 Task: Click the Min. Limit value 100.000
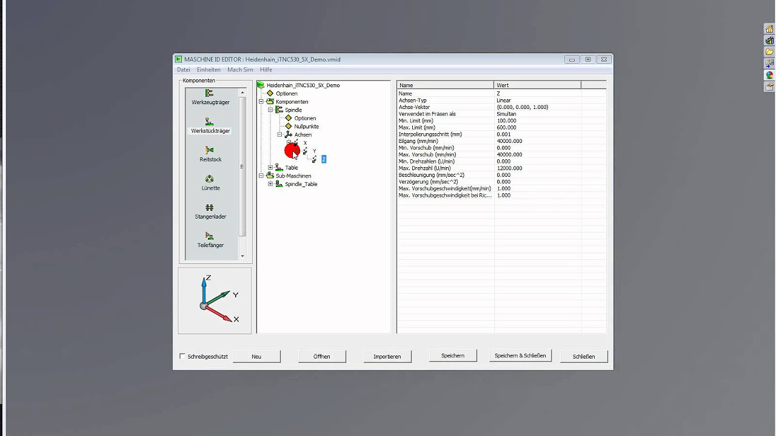pos(506,121)
